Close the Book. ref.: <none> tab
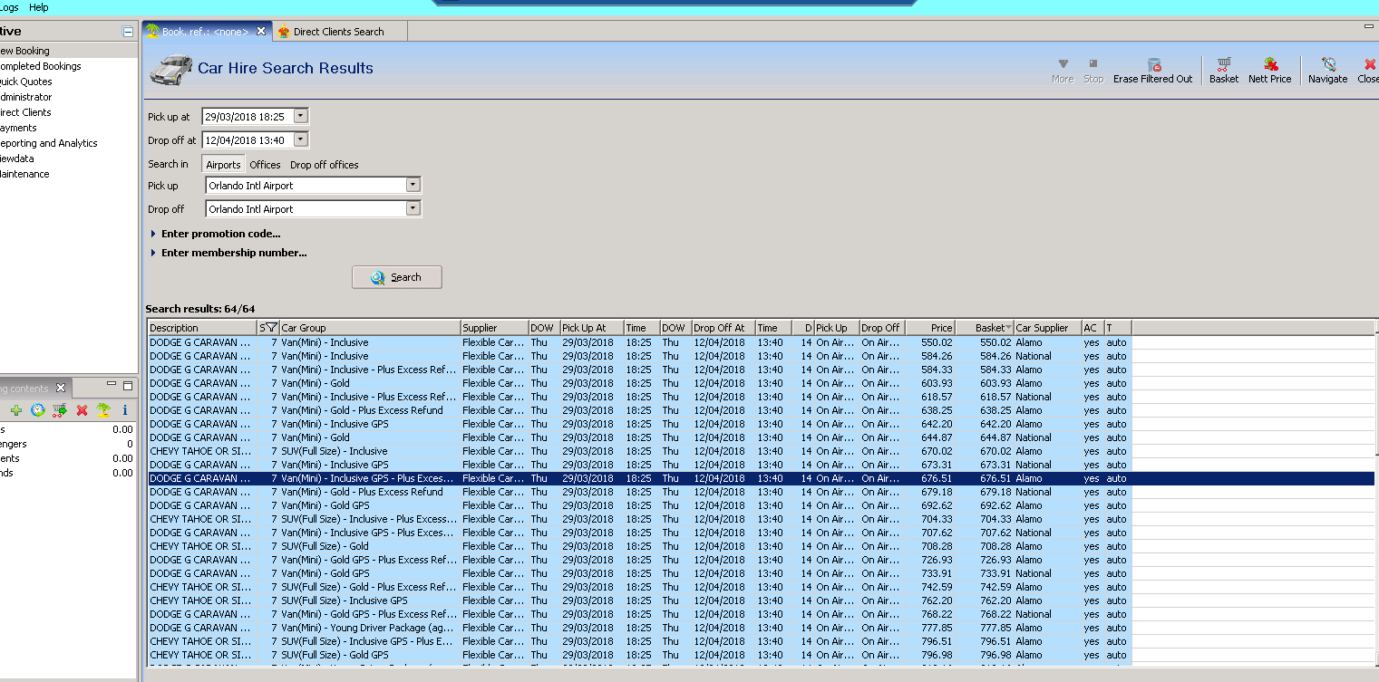 pos(261,31)
